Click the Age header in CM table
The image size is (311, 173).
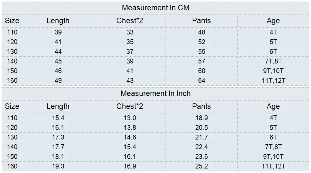coord(273,21)
